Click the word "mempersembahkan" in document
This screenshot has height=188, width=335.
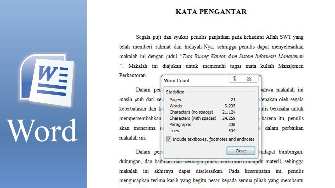click(x=140, y=119)
